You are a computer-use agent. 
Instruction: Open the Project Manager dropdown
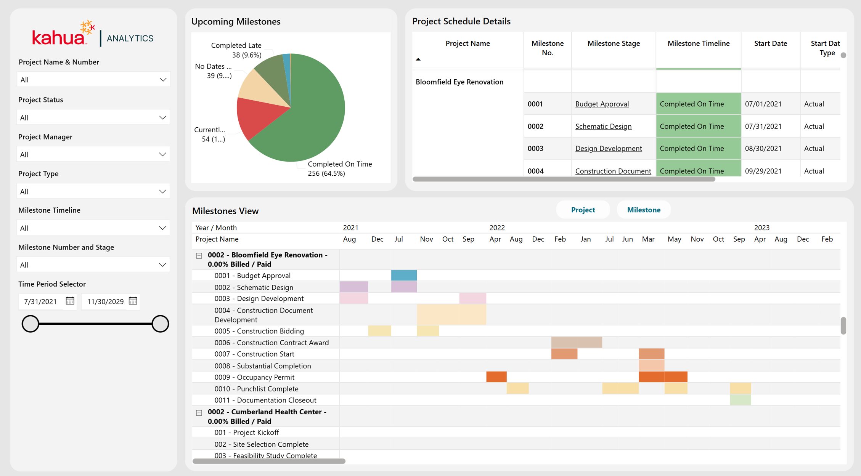93,154
